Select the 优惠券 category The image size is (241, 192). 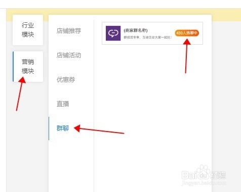pos(66,79)
